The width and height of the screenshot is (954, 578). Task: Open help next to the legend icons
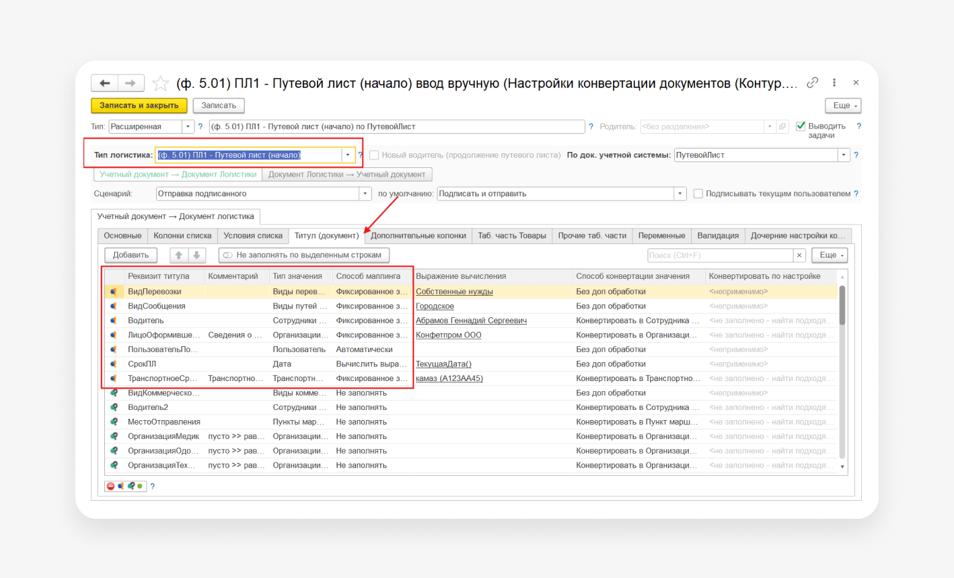(x=153, y=487)
